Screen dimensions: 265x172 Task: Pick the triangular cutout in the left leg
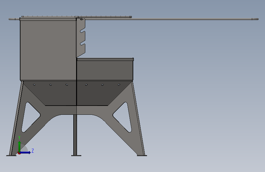click(x=31, y=117)
